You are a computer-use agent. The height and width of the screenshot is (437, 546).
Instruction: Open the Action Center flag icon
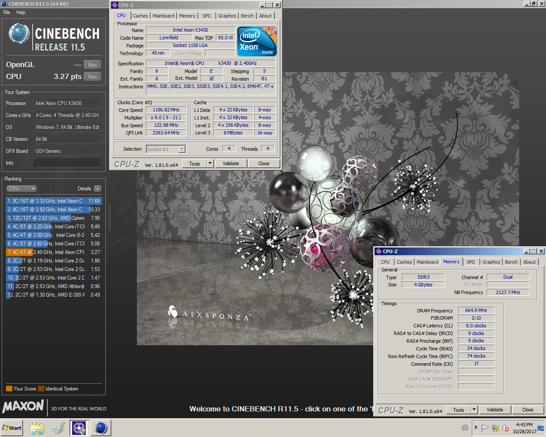[x=485, y=428]
